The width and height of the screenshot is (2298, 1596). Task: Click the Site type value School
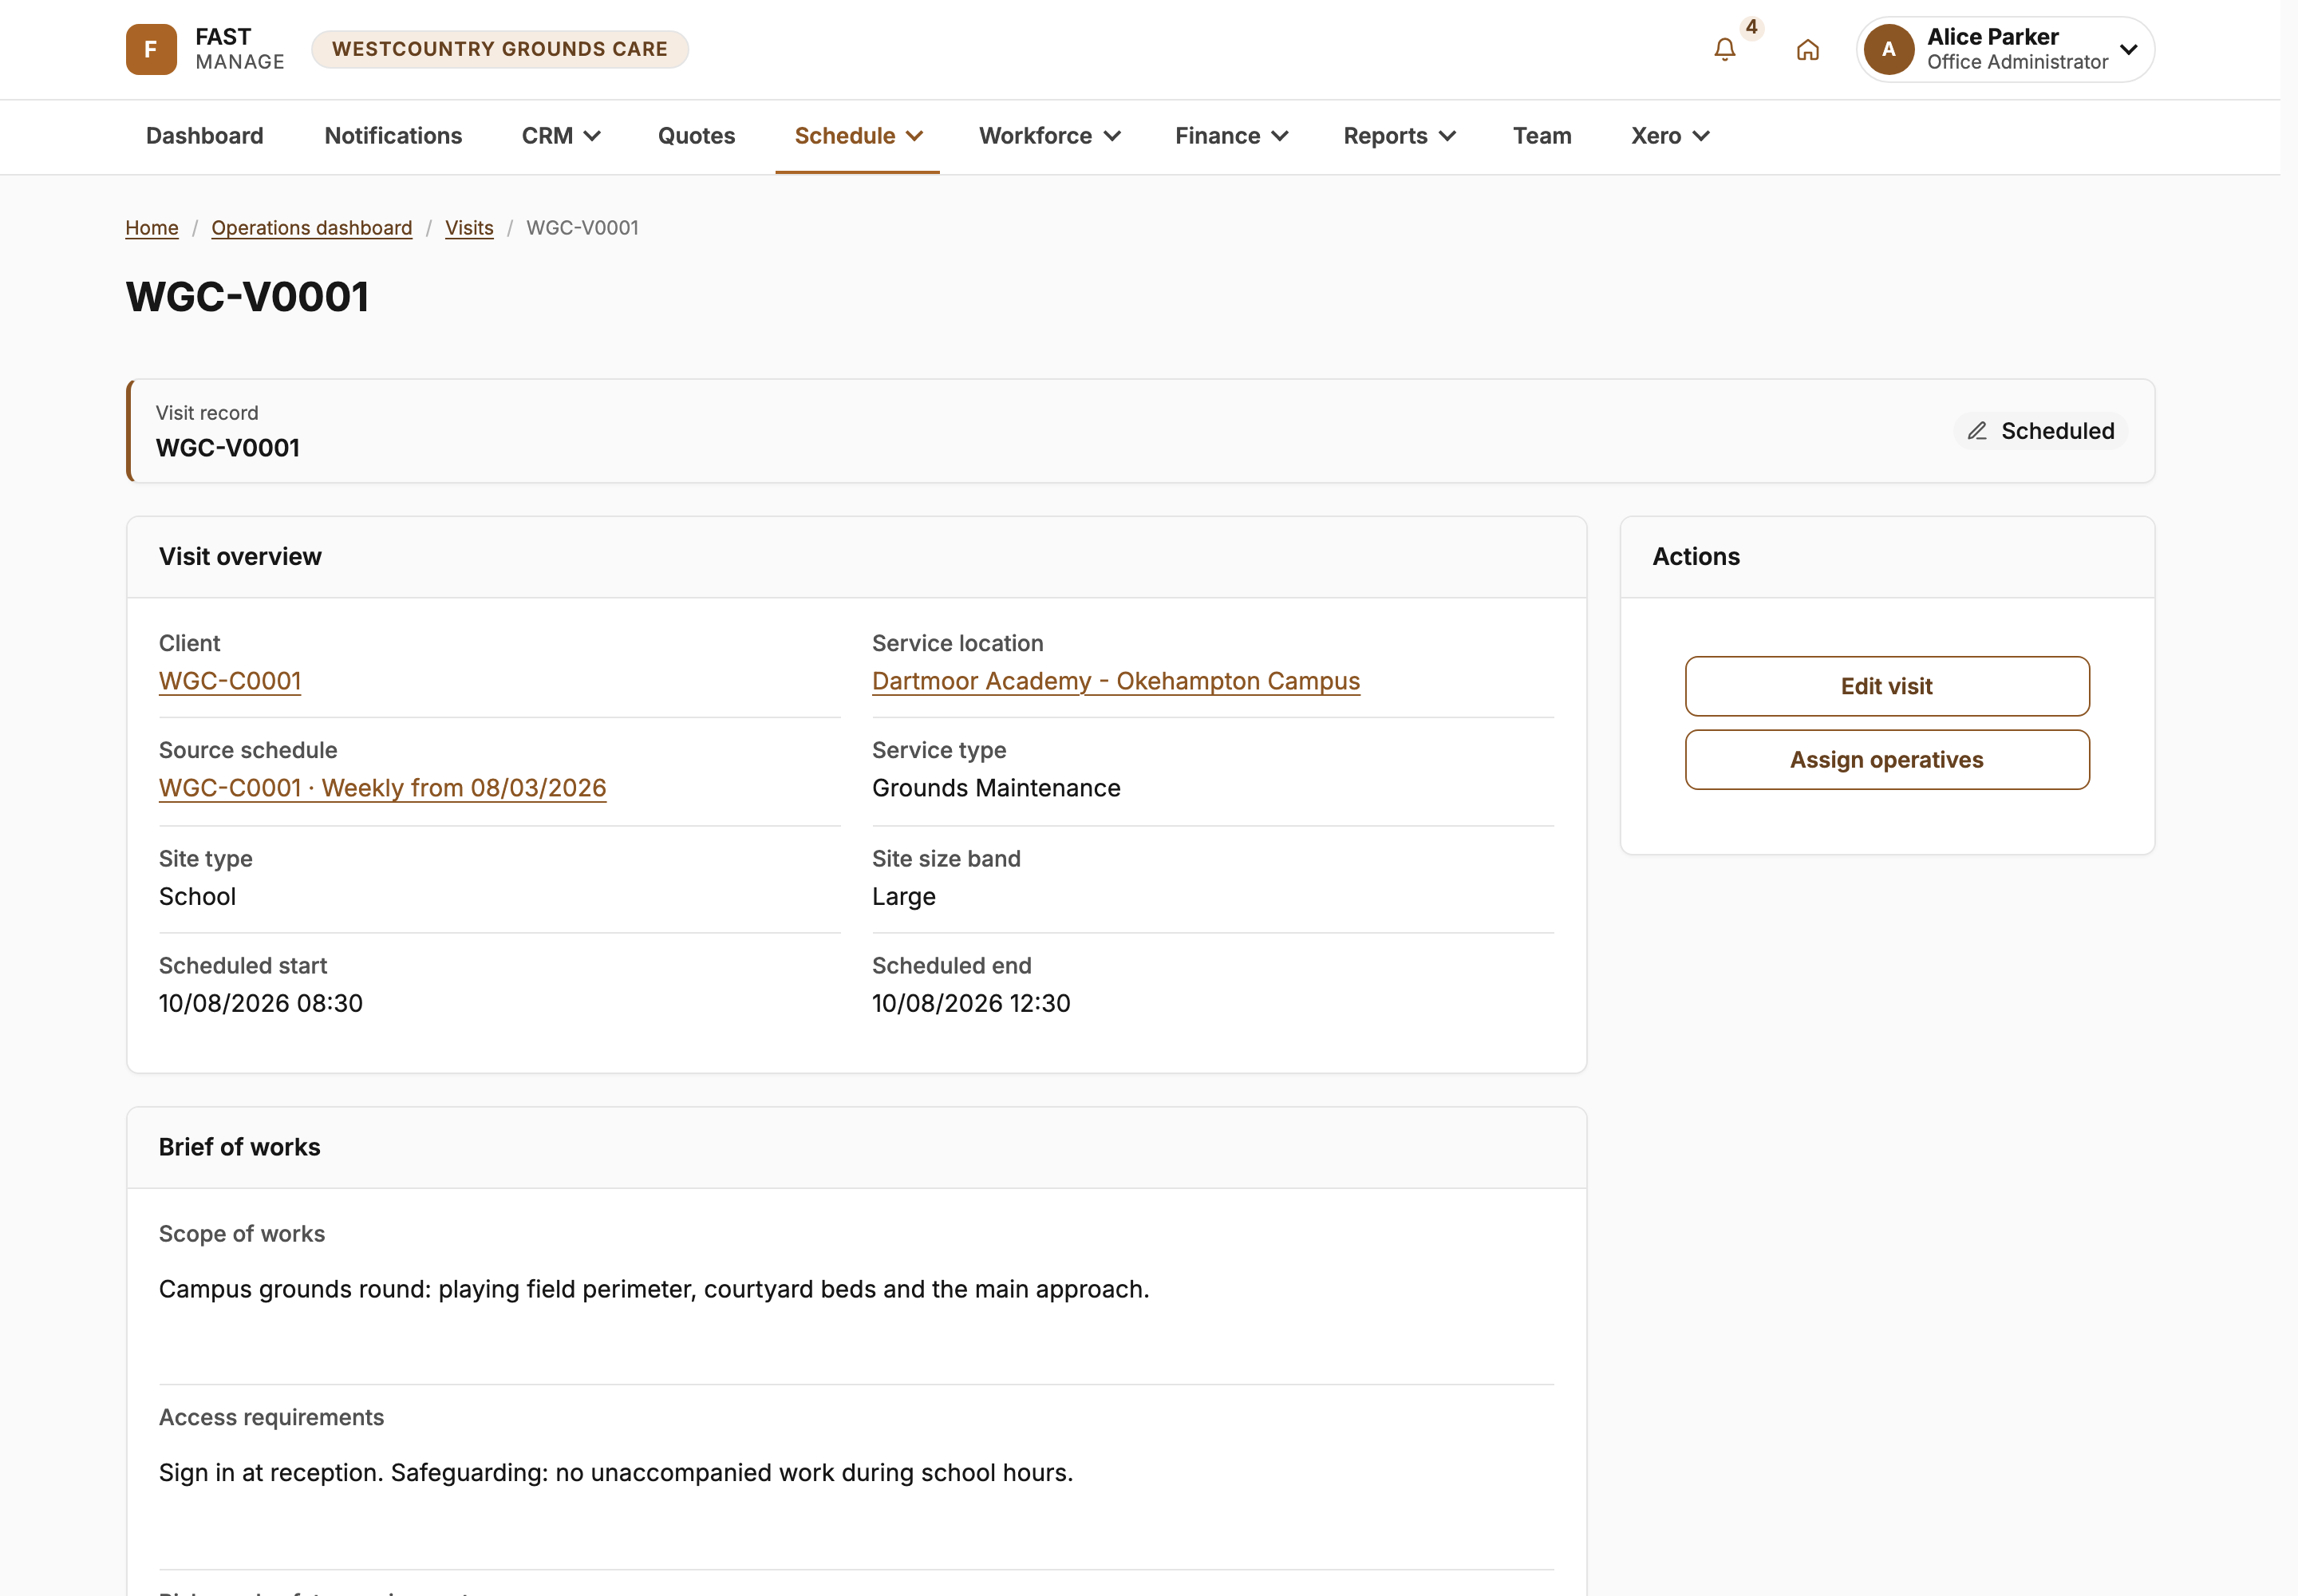coord(198,897)
